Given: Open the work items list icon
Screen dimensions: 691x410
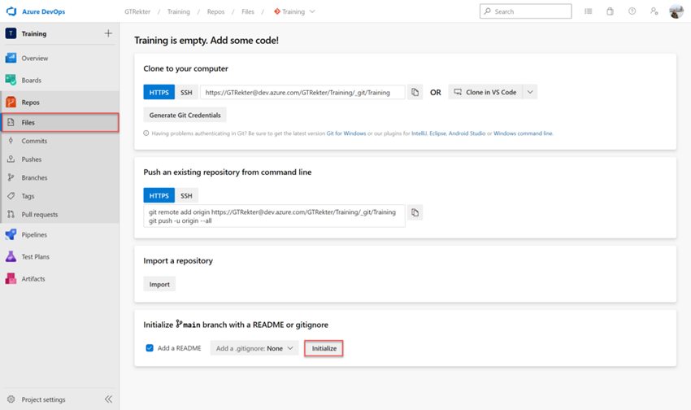Looking at the screenshot, I should pos(588,11).
